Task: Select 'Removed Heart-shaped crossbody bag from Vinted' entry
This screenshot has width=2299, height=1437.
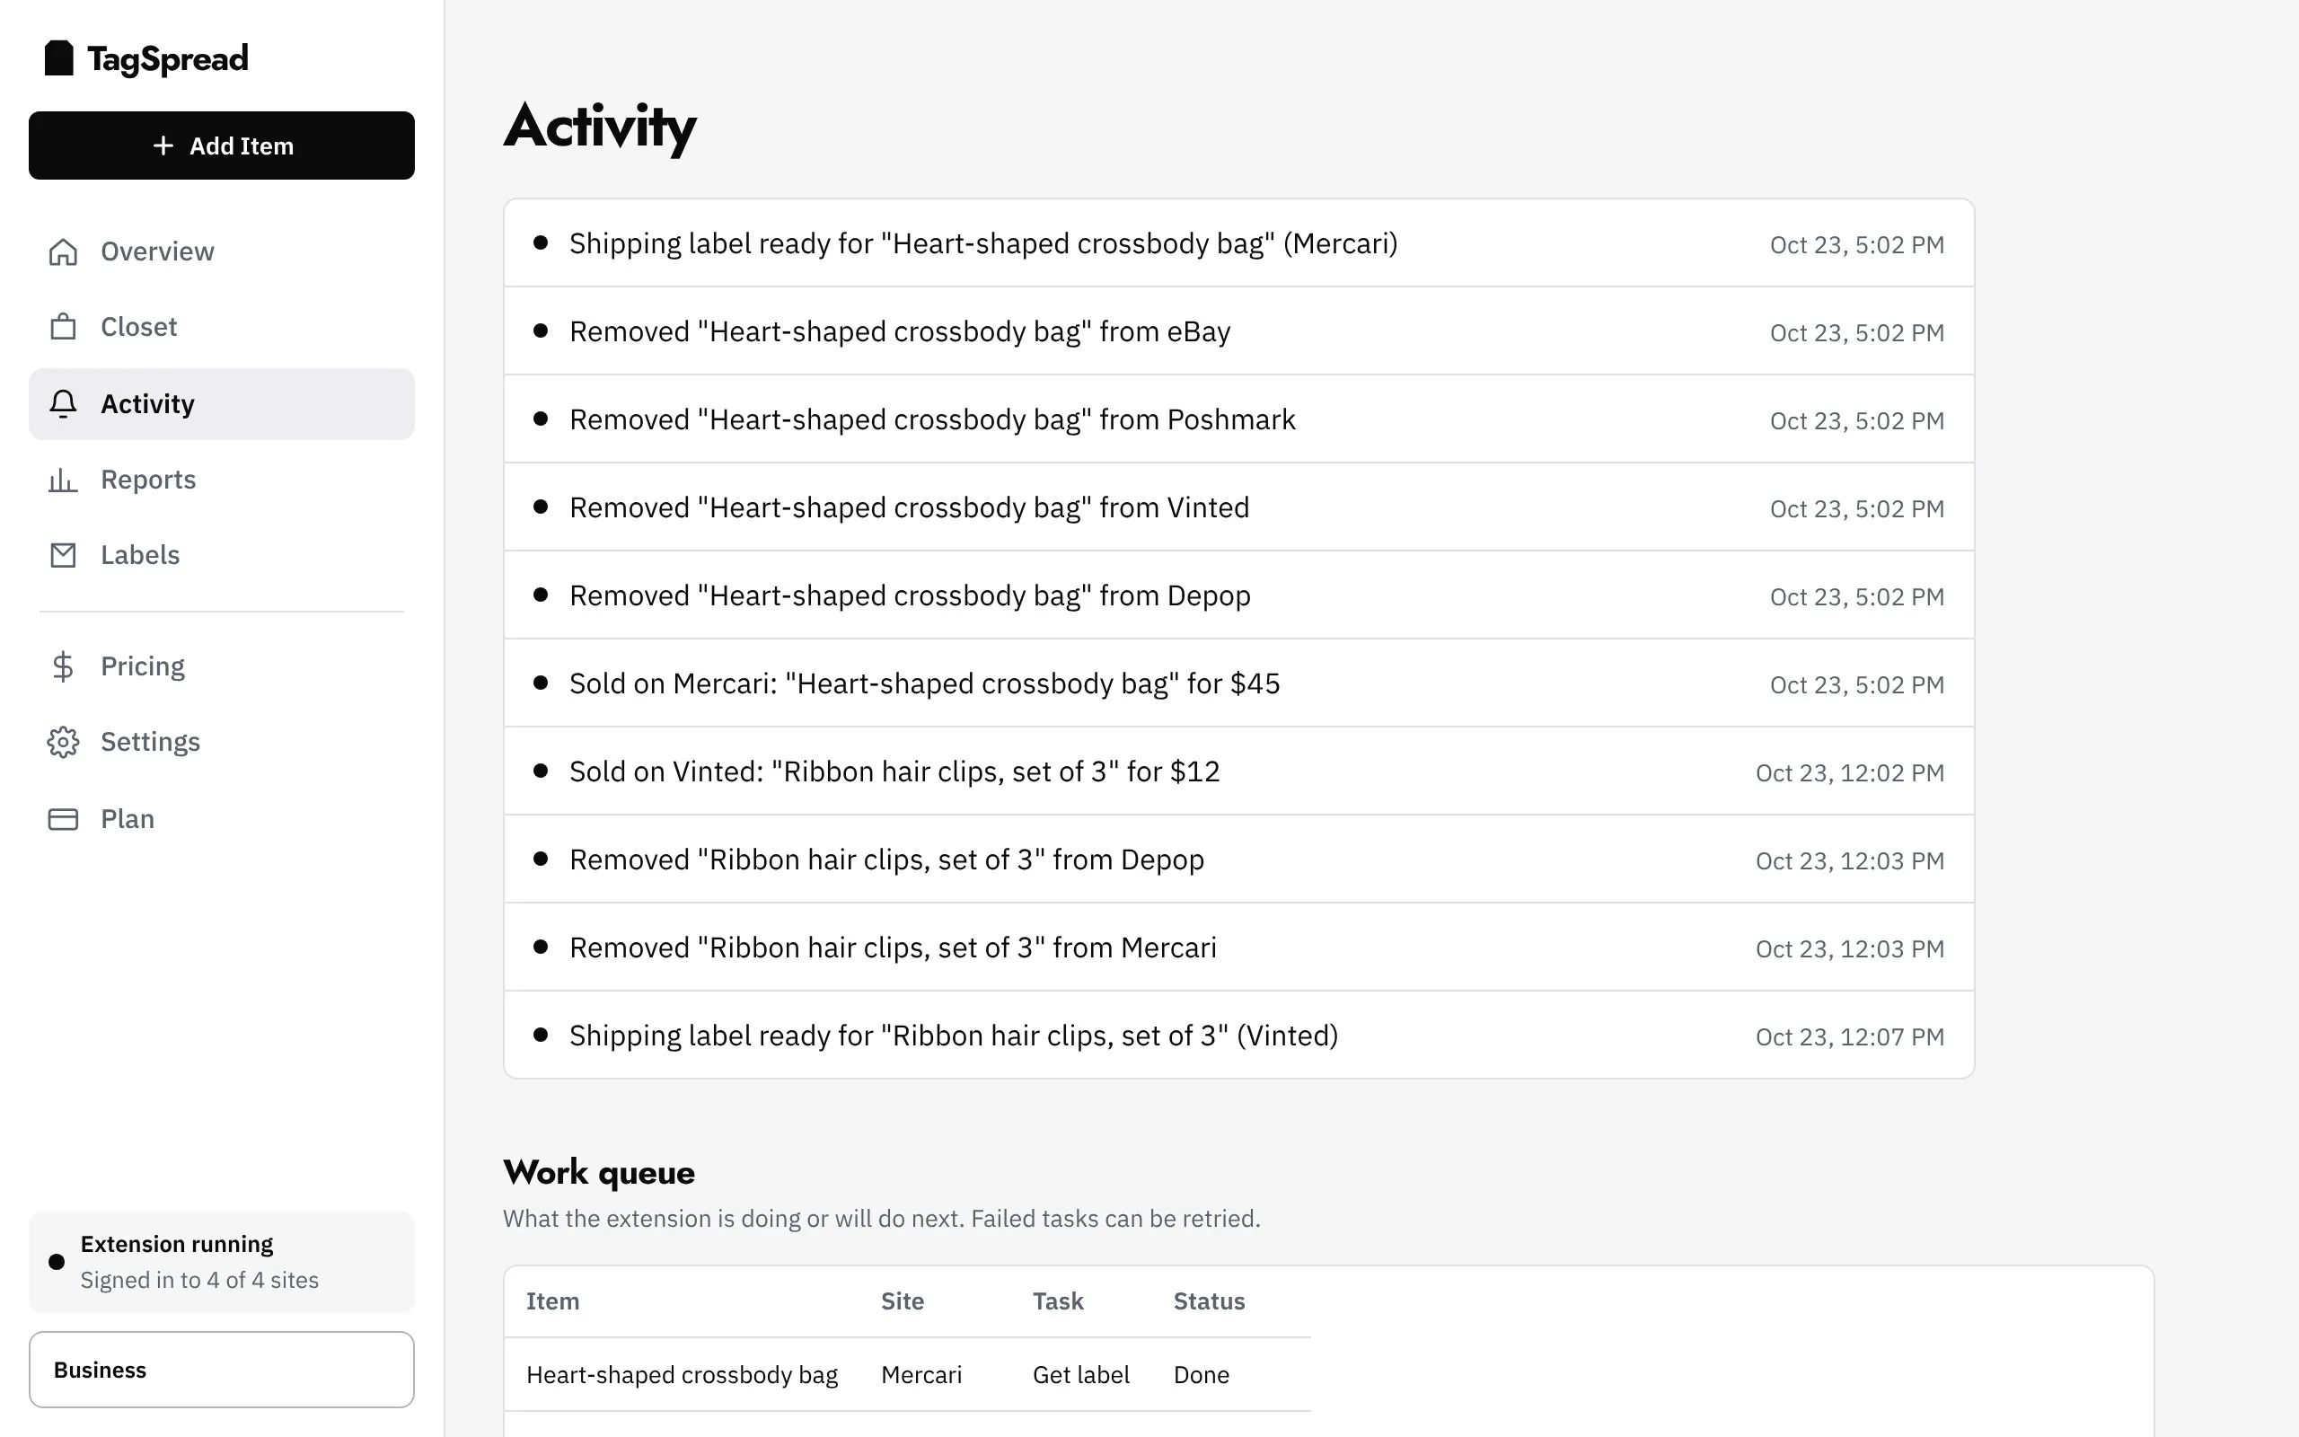Action: pyautogui.click(x=1238, y=507)
